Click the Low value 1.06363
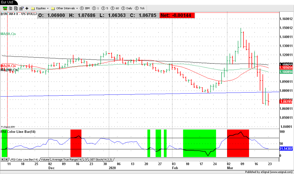 (x=117, y=15)
